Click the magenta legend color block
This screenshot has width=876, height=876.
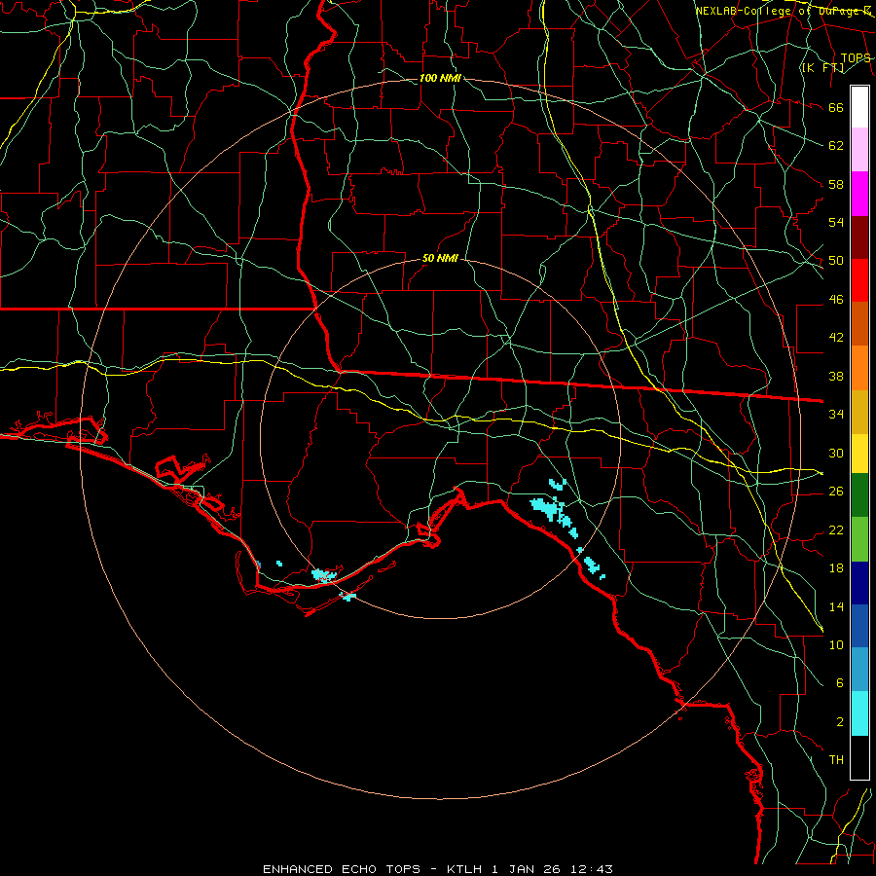coord(859,194)
